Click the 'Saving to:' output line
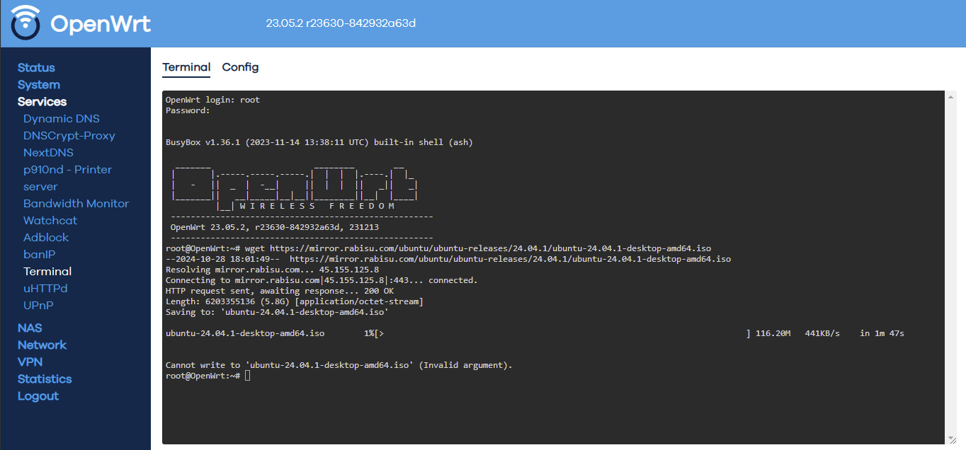The image size is (966, 450). [x=277, y=312]
